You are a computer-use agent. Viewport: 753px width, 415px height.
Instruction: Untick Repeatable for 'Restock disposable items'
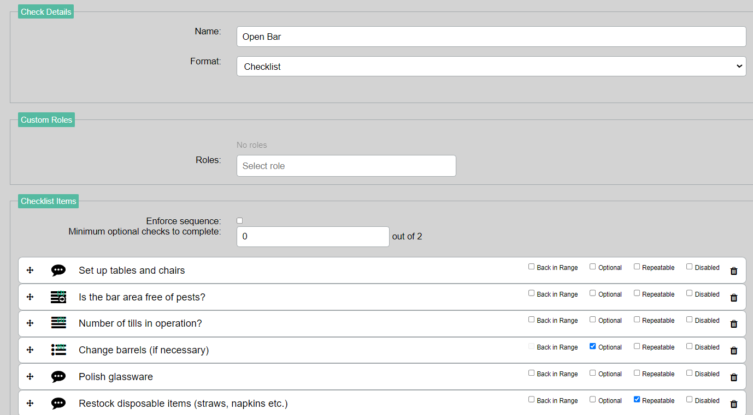pos(637,400)
